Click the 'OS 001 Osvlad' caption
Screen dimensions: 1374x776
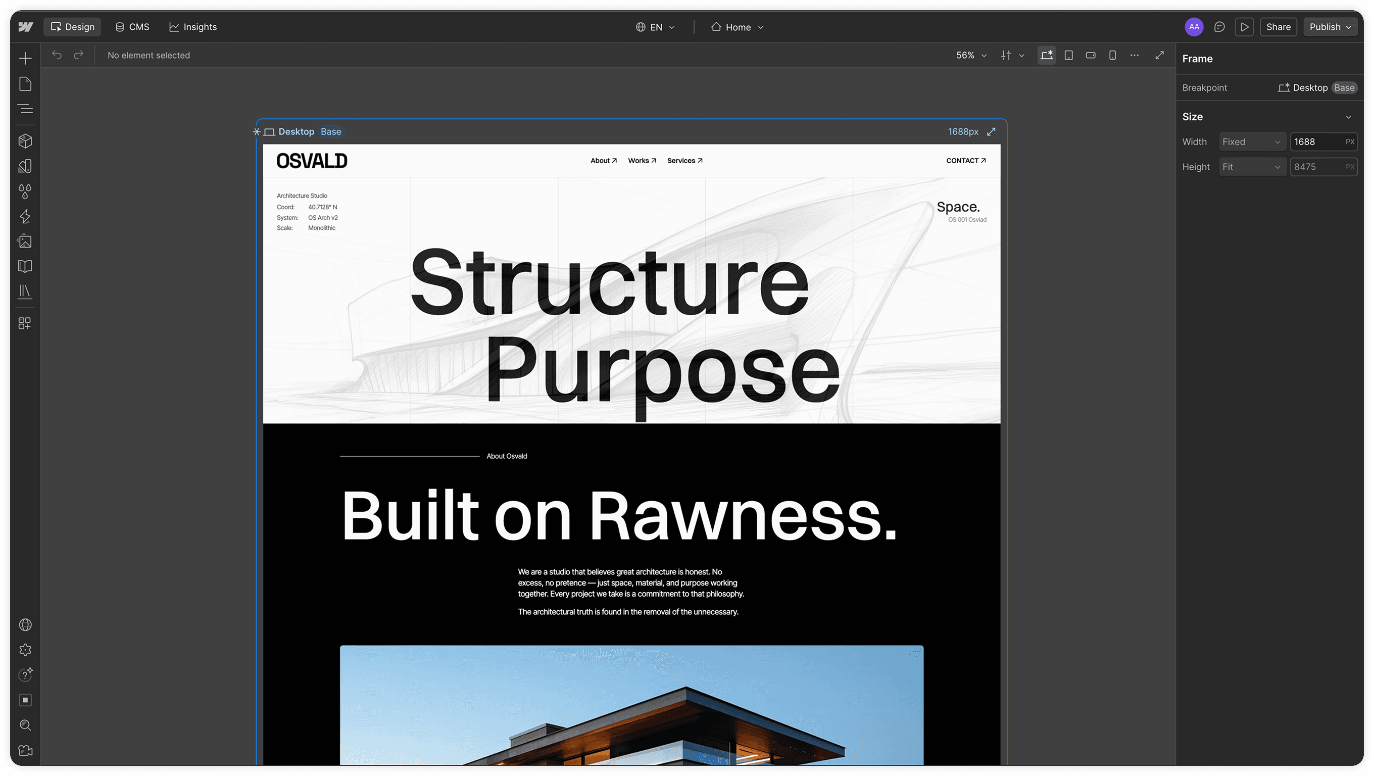(967, 220)
